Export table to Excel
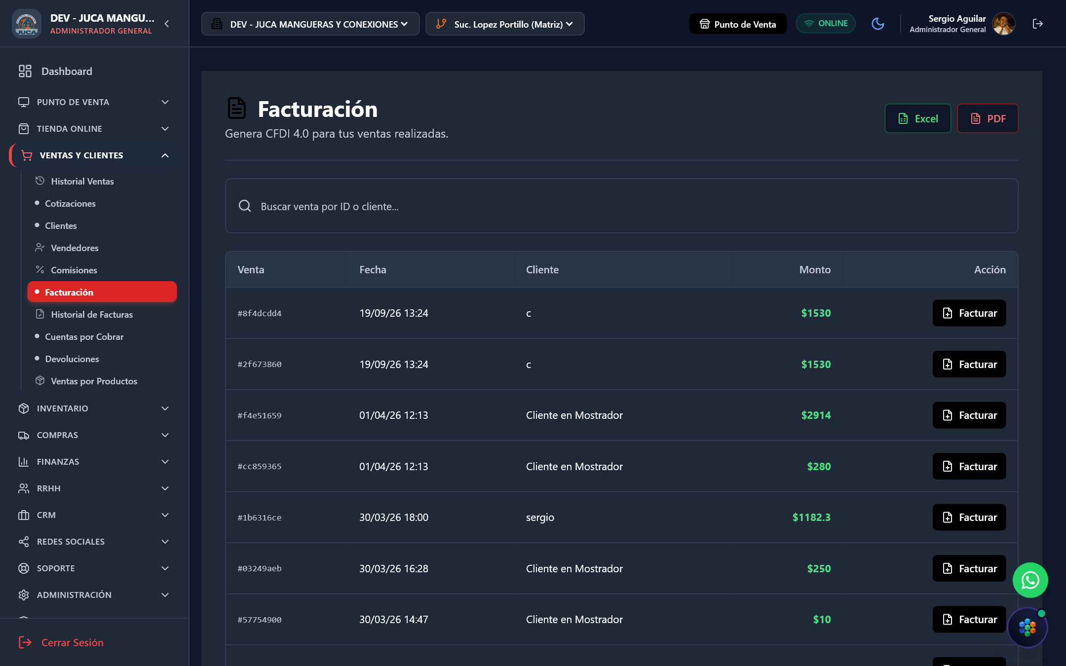Image resolution: width=1066 pixels, height=666 pixels. (x=917, y=118)
